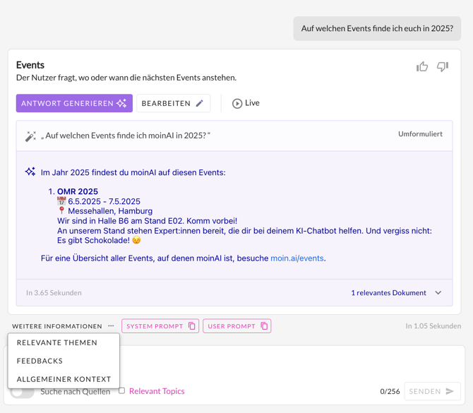
Task: Enable the Relevant Topics checkbox
Action: pos(121,390)
